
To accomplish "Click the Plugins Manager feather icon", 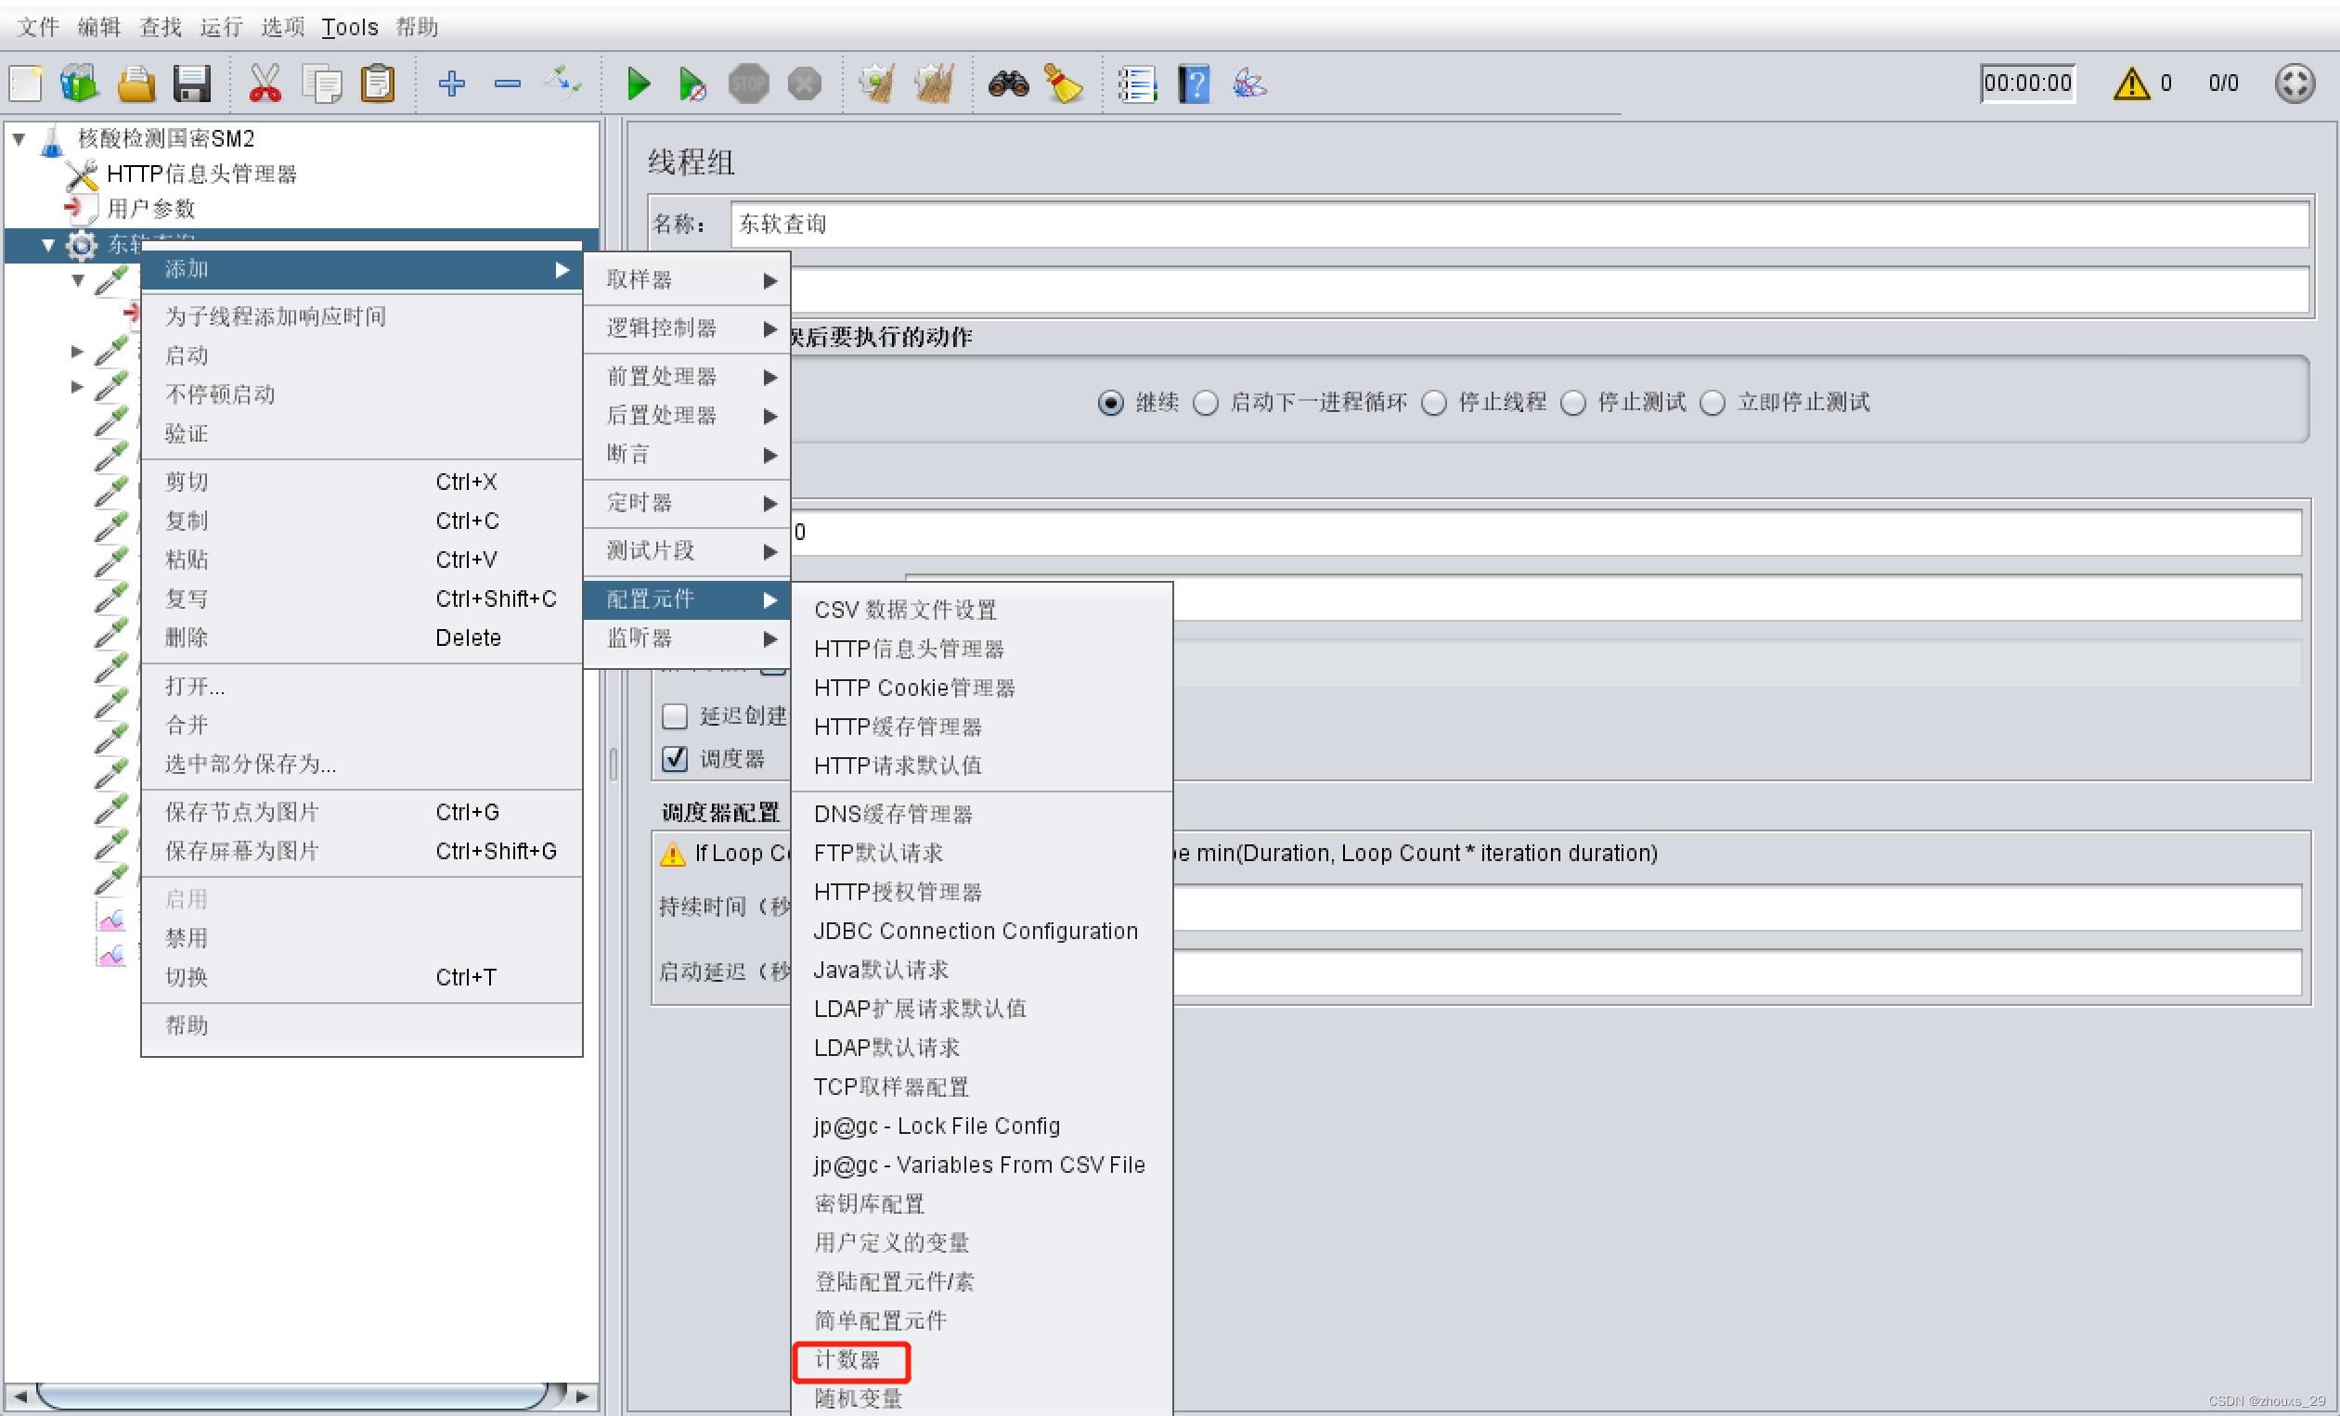I will [1249, 84].
